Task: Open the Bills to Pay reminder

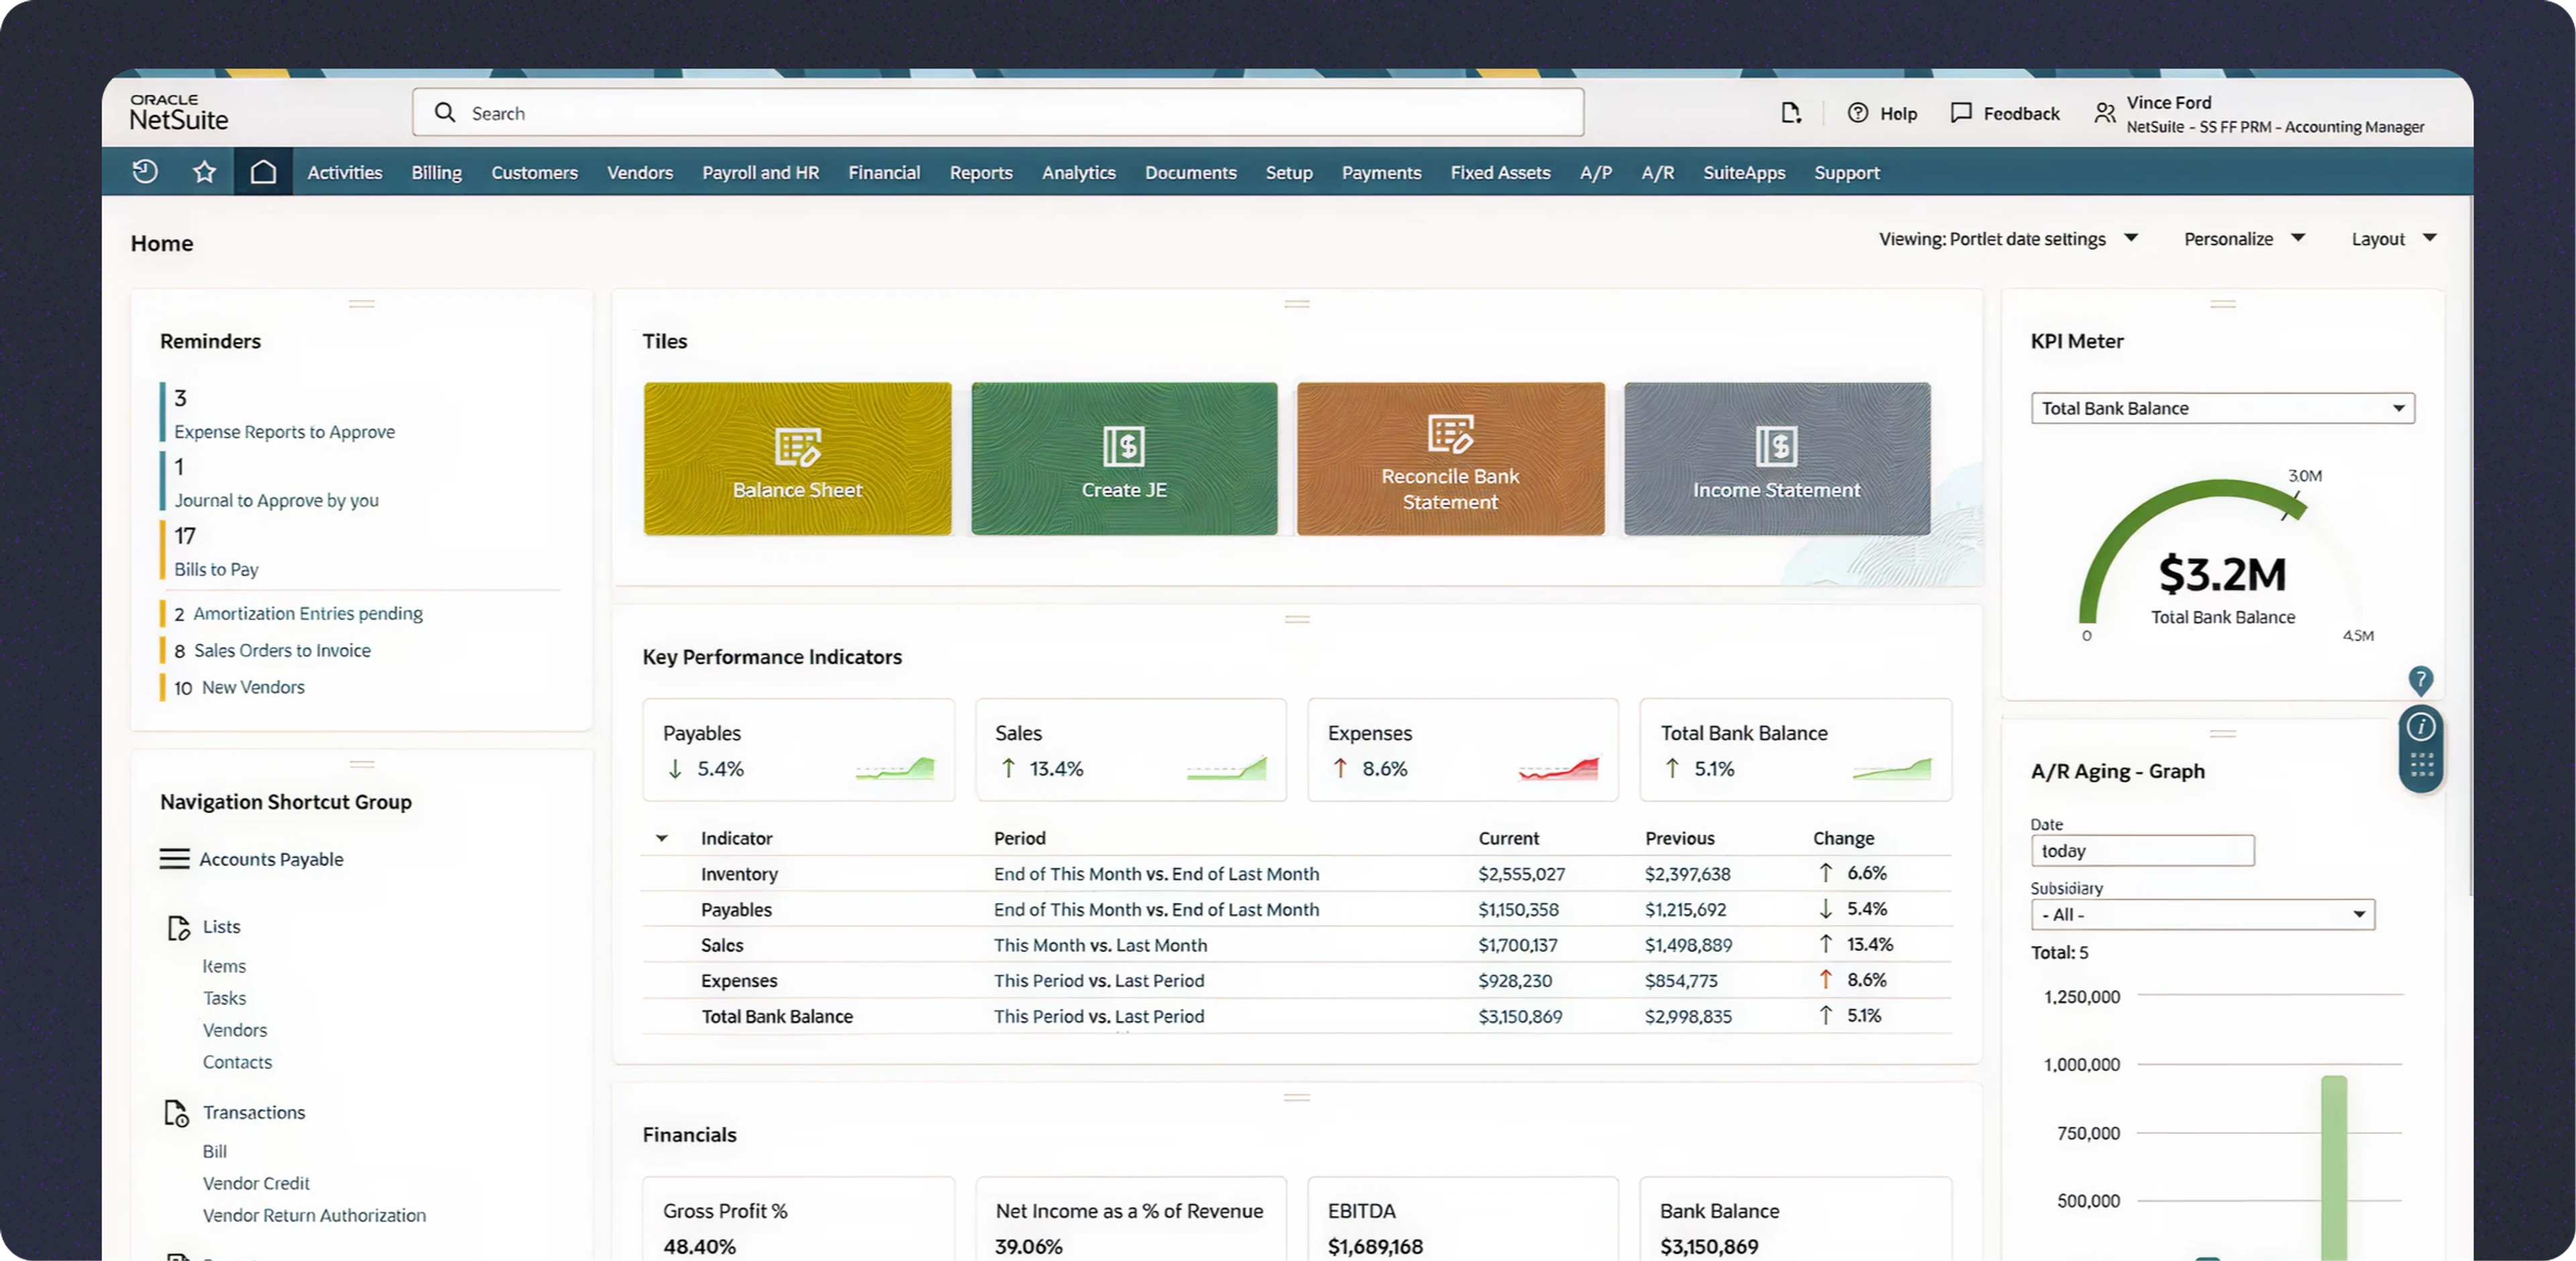Action: (216, 570)
